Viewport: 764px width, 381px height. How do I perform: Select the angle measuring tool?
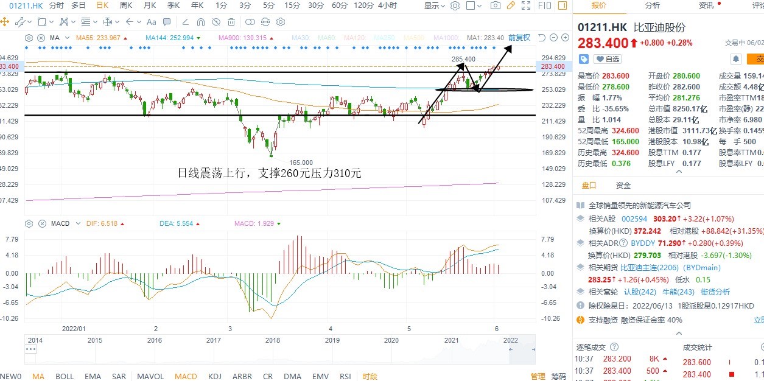tap(186, 22)
